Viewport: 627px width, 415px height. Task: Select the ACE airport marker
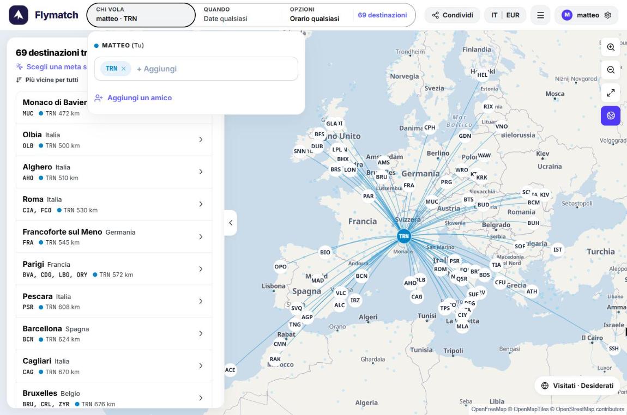click(230, 370)
